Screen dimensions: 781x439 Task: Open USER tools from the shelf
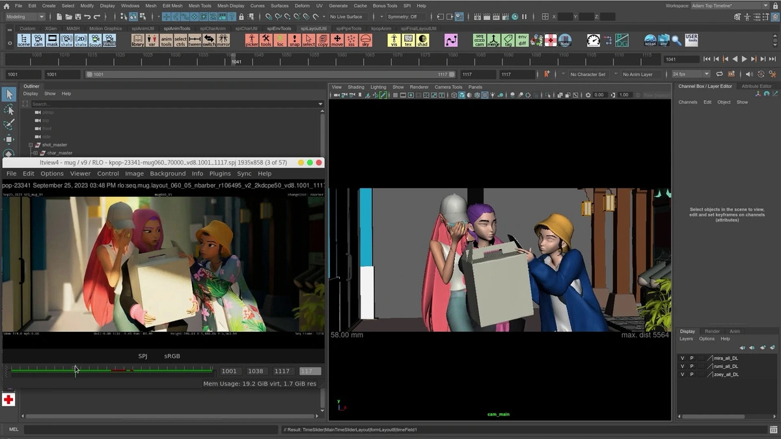click(x=692, y=39)
